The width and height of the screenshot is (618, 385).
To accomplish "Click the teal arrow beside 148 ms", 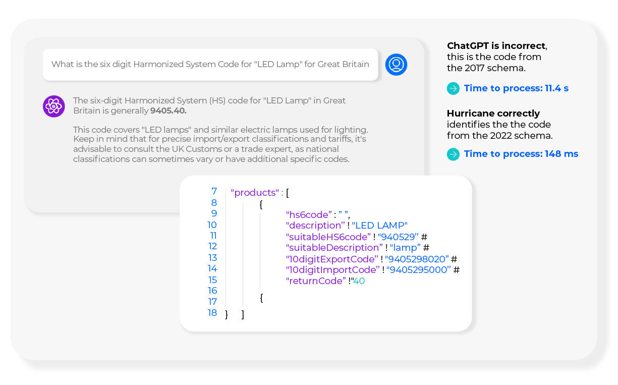I will 453,154.
